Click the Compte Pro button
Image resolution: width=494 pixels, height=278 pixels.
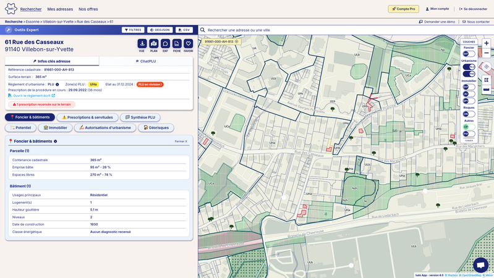coord(403,9)
